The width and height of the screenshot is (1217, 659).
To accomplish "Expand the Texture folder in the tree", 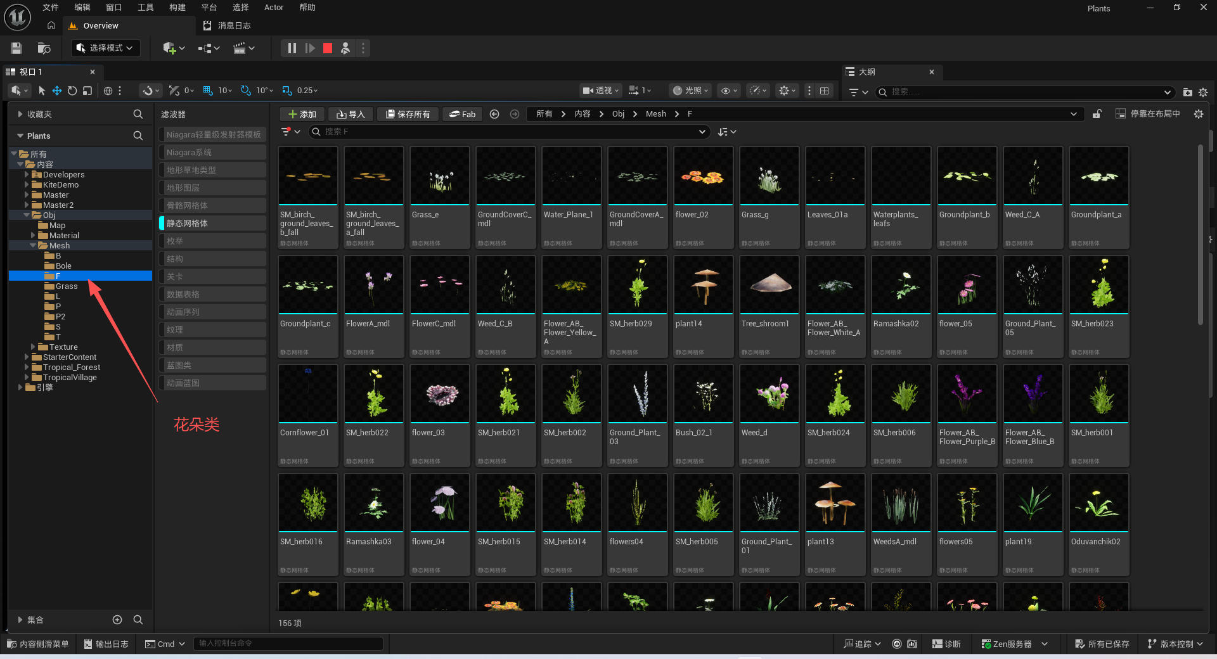I will (x=33, y=347).
